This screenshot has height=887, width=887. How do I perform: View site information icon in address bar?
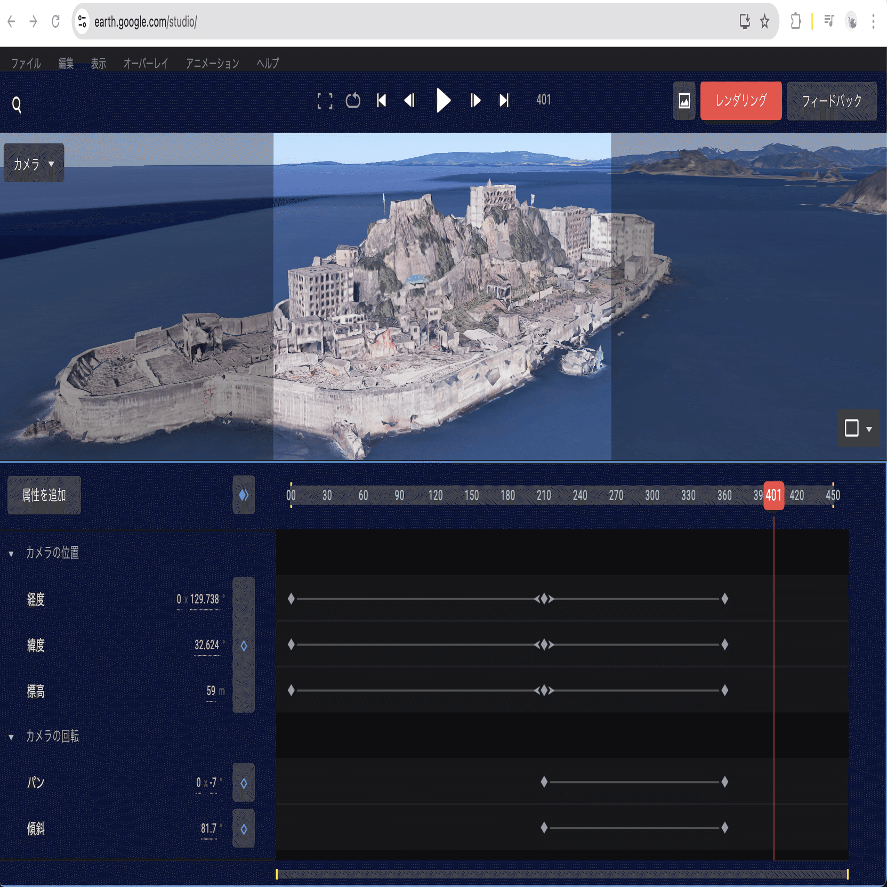82,21
